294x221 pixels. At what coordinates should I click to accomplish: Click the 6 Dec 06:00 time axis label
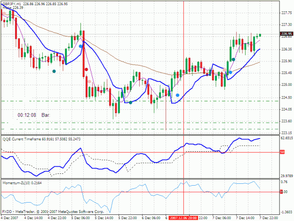point(151,218)
